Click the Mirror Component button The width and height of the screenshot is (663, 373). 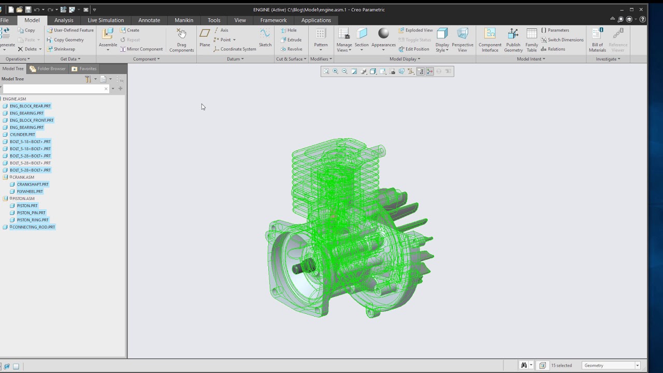tap(141, 49)
